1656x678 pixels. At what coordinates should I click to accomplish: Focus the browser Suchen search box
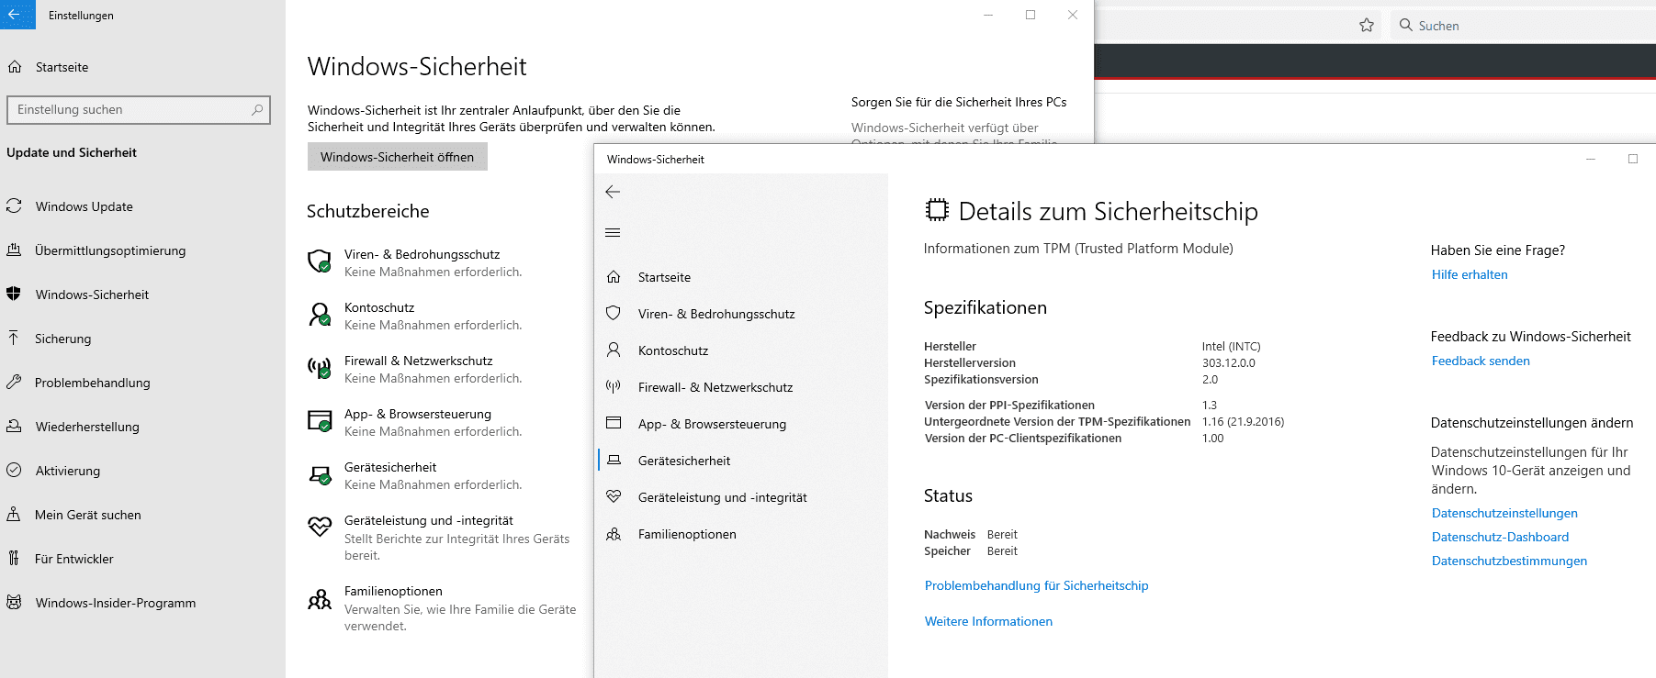point(1524,26)
